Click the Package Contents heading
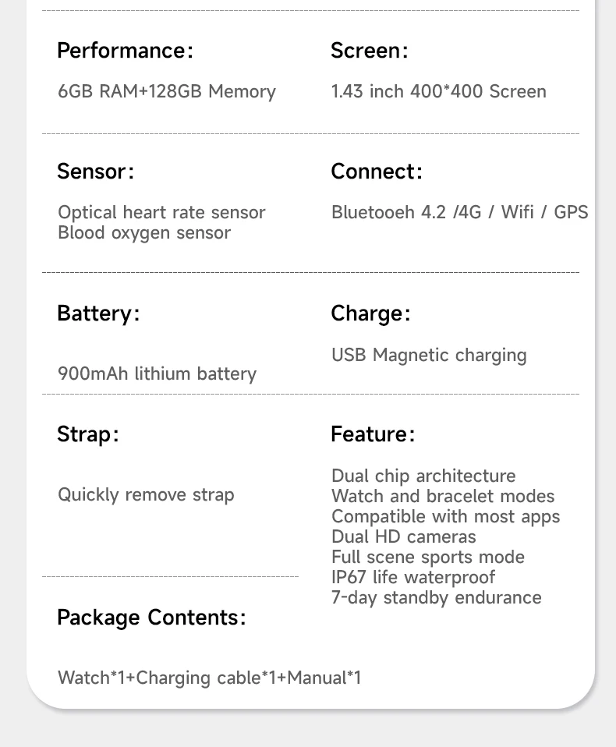 (x=151, y=618)
